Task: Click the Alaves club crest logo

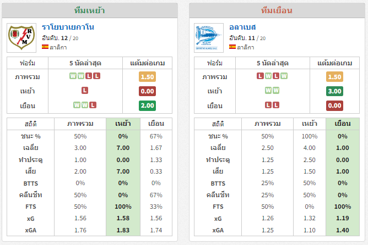Action: coord(209,38)
